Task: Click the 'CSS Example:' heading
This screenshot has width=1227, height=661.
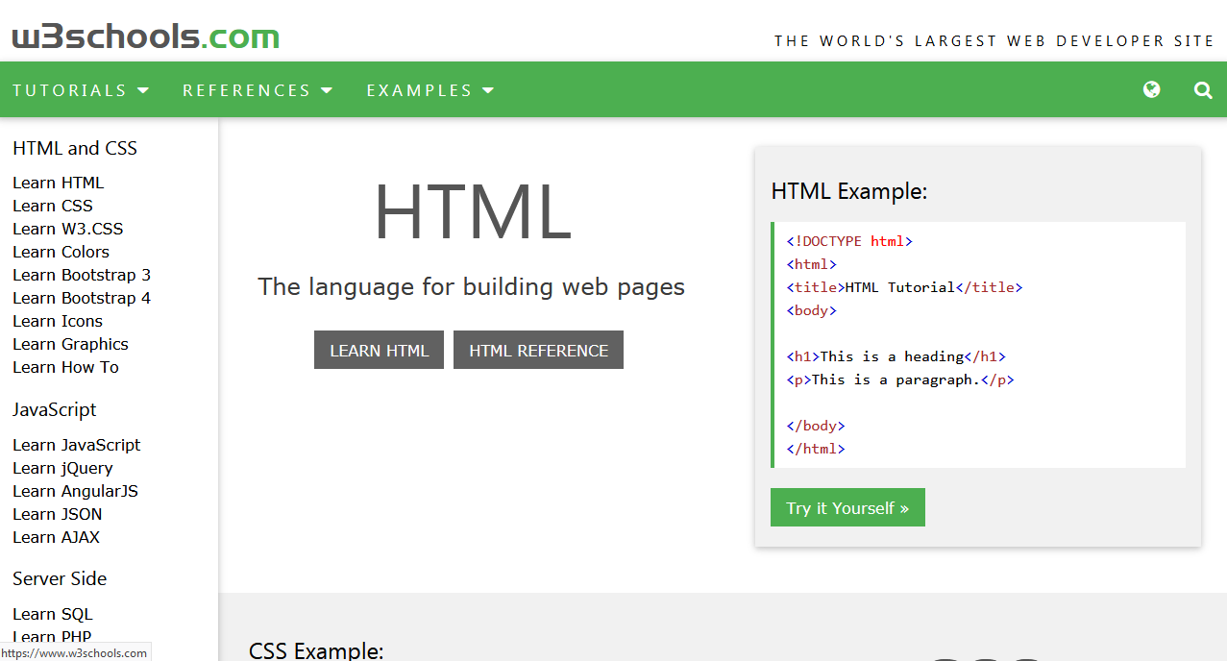Action: (x=316, y=650)
